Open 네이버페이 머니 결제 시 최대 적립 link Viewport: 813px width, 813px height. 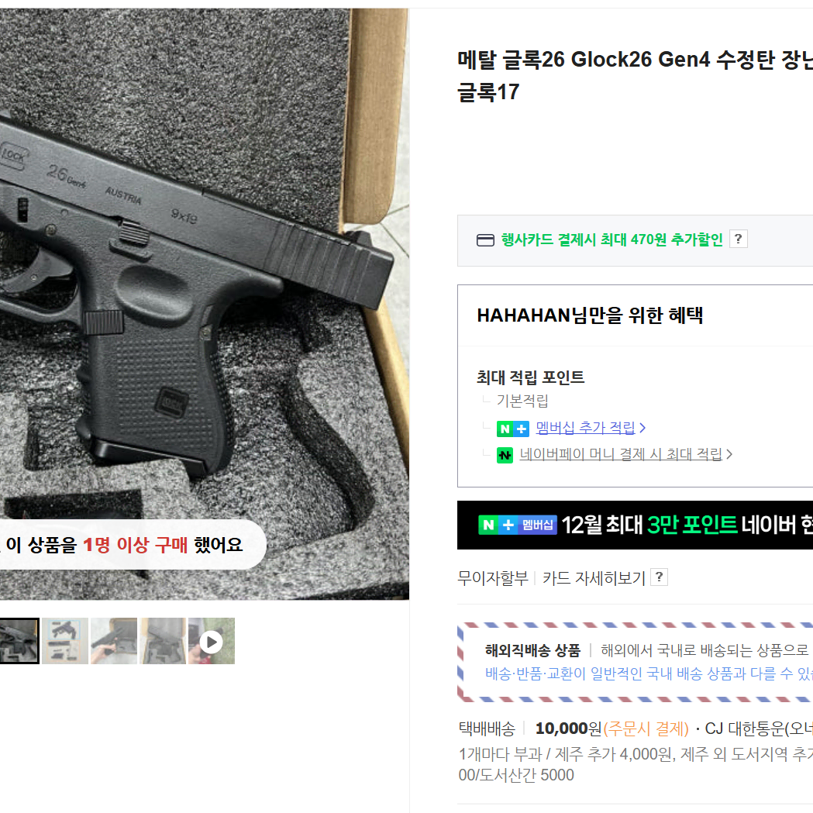coord(621,454)
